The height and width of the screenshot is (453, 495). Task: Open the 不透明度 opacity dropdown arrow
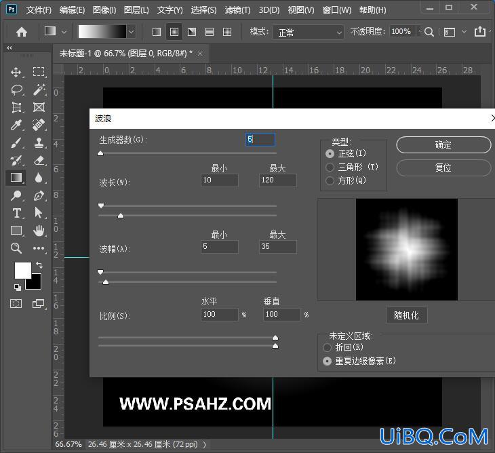[420, 32]
